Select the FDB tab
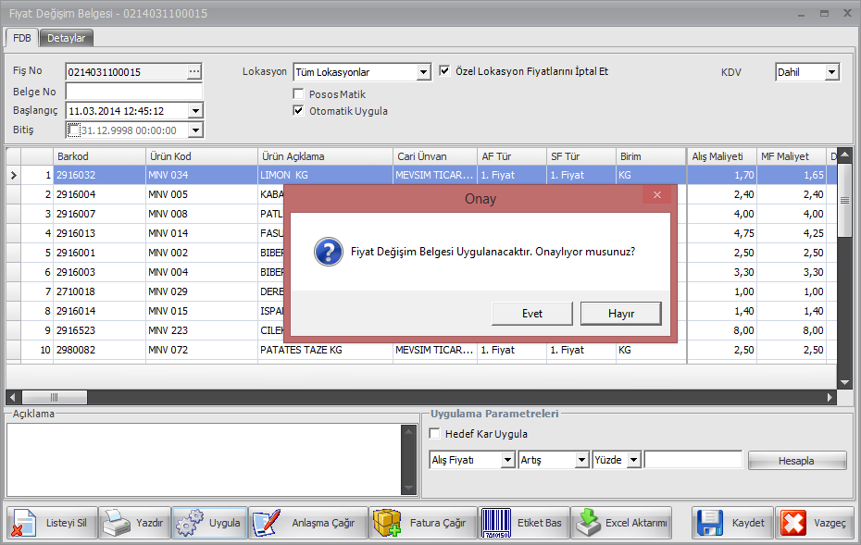Image resolution: width=861 pixels, height=545 pixels. click(x=22, y=38)
